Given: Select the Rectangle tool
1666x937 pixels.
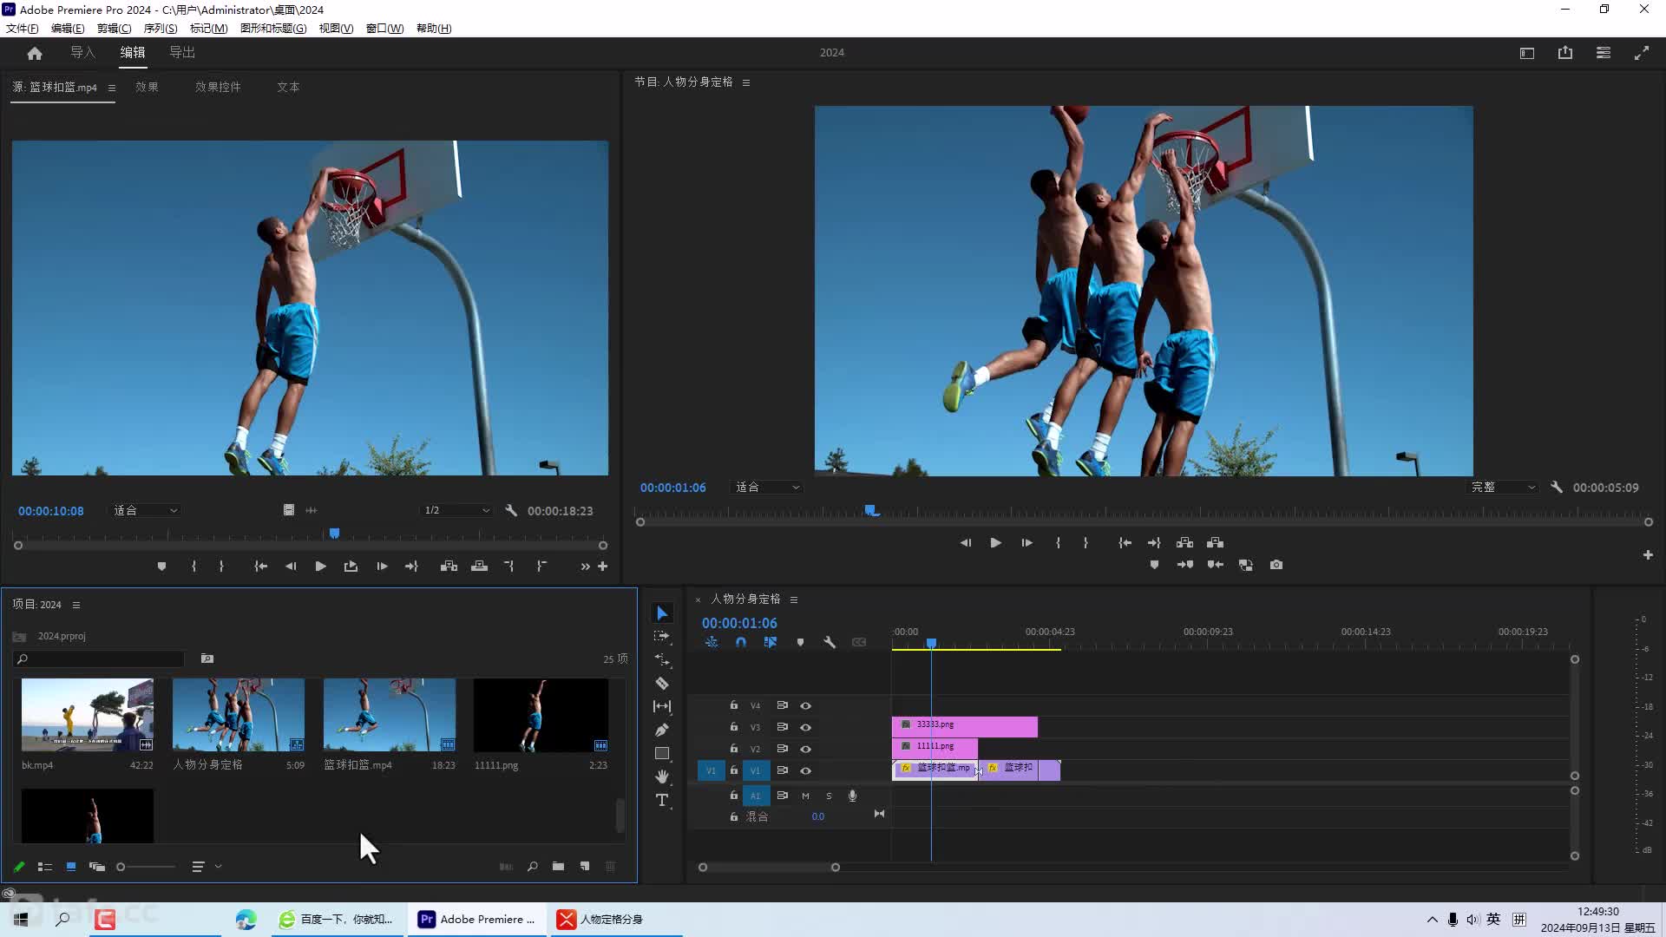Looking at the screenshot, I should 662,753.
